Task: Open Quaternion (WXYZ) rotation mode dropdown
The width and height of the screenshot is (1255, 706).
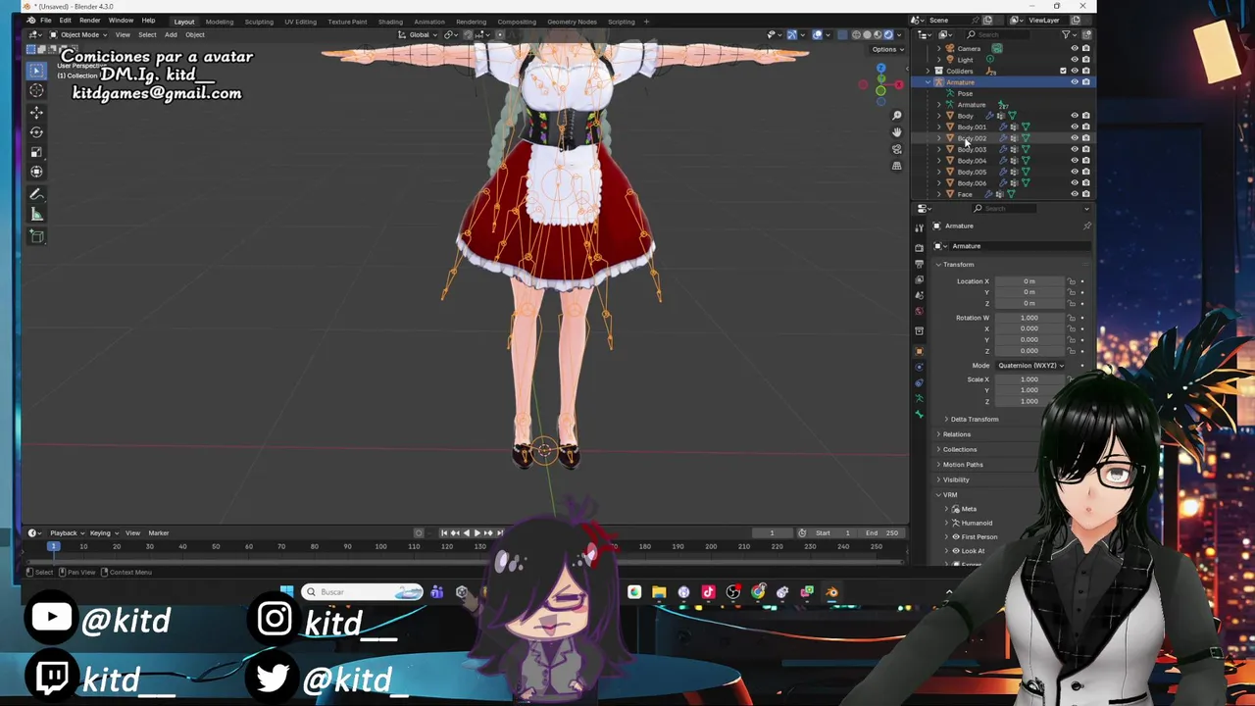Action: point(1030,365)
